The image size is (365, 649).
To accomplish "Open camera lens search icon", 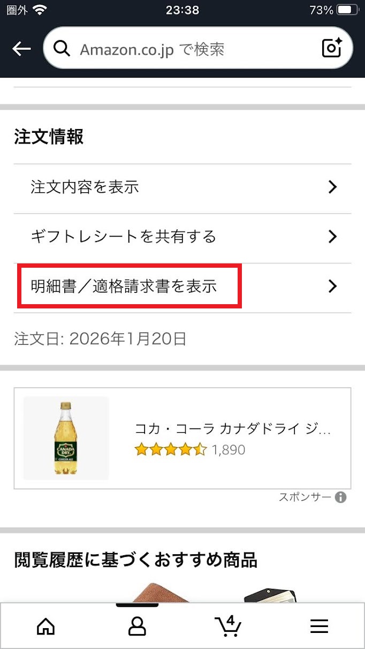I will 332,49.
